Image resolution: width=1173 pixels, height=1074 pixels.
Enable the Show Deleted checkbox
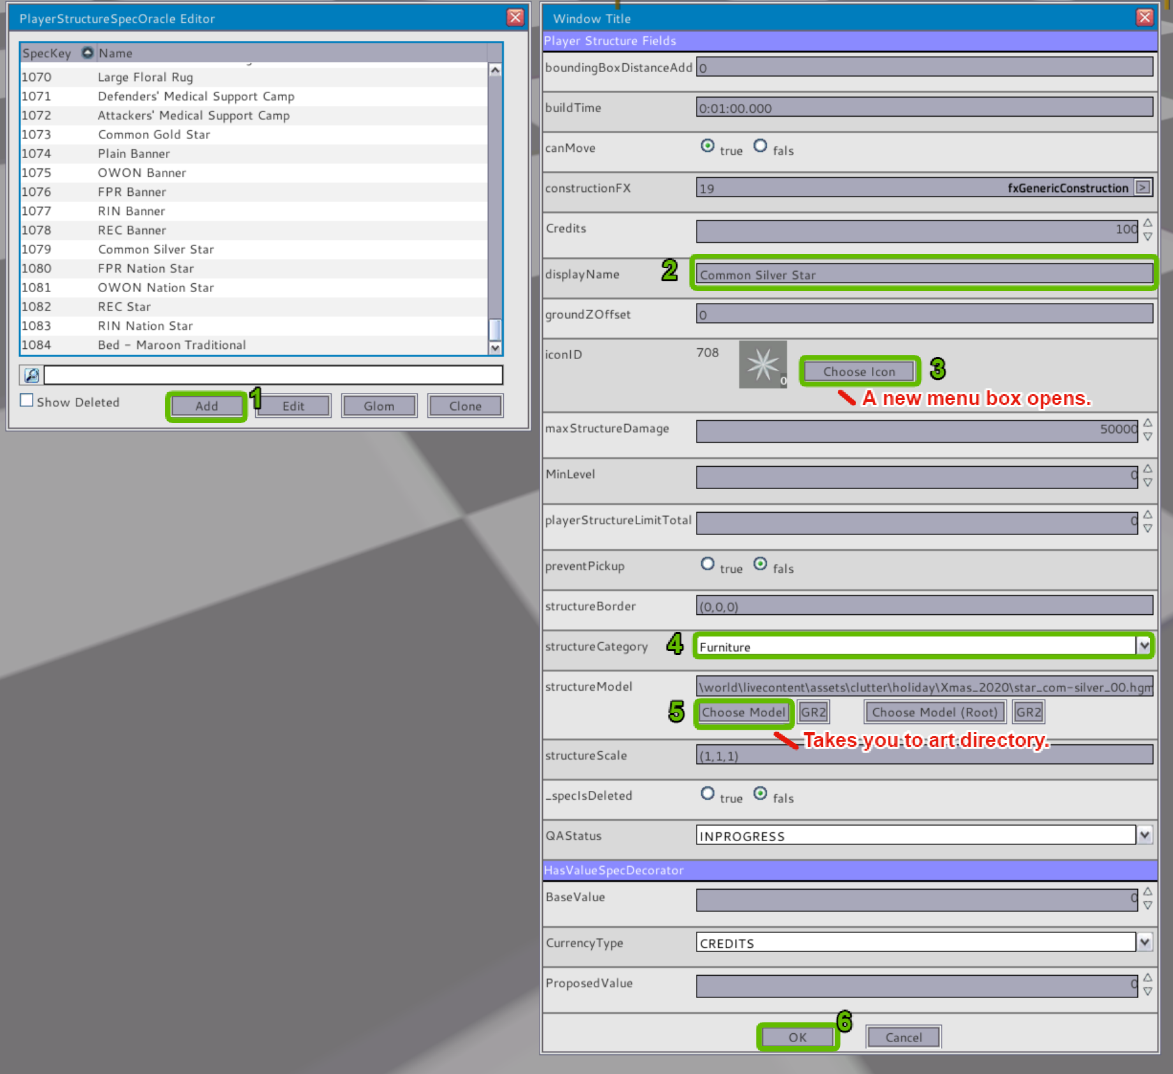(27, 401)
